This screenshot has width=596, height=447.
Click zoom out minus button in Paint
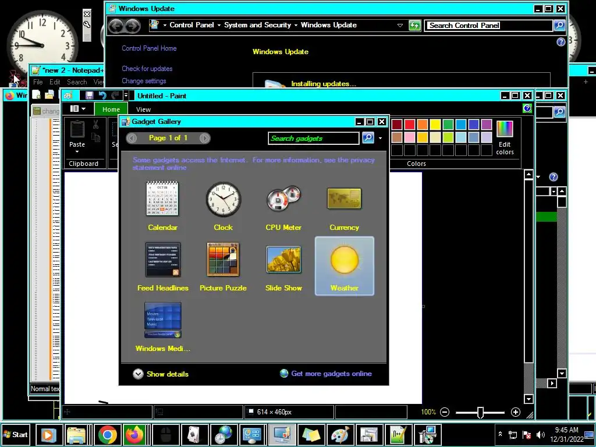click(x=444, y=412)
